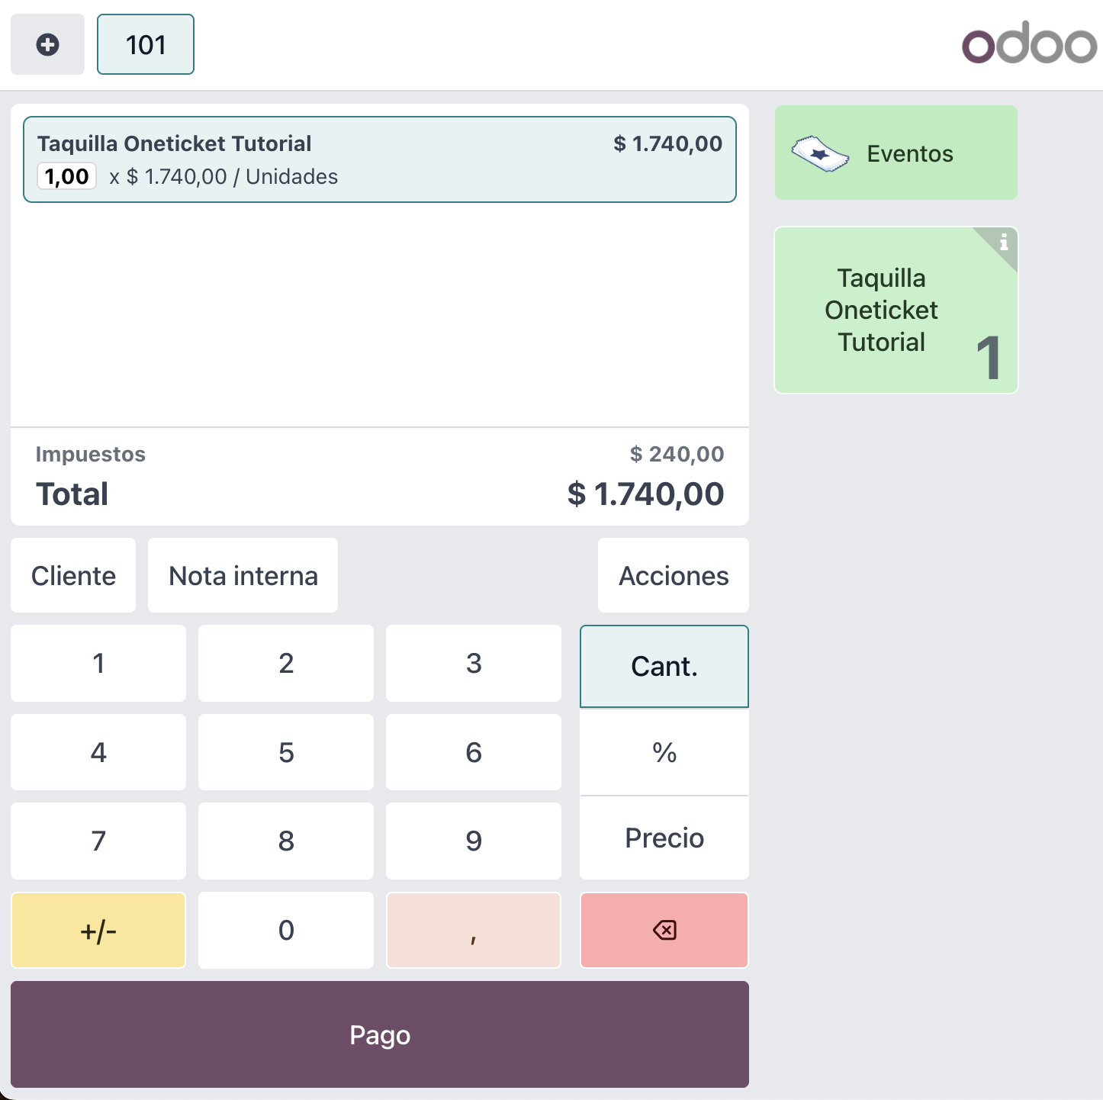1103x1100 pixels.
Task: Add a Nota interna
Action: [243, 576]
